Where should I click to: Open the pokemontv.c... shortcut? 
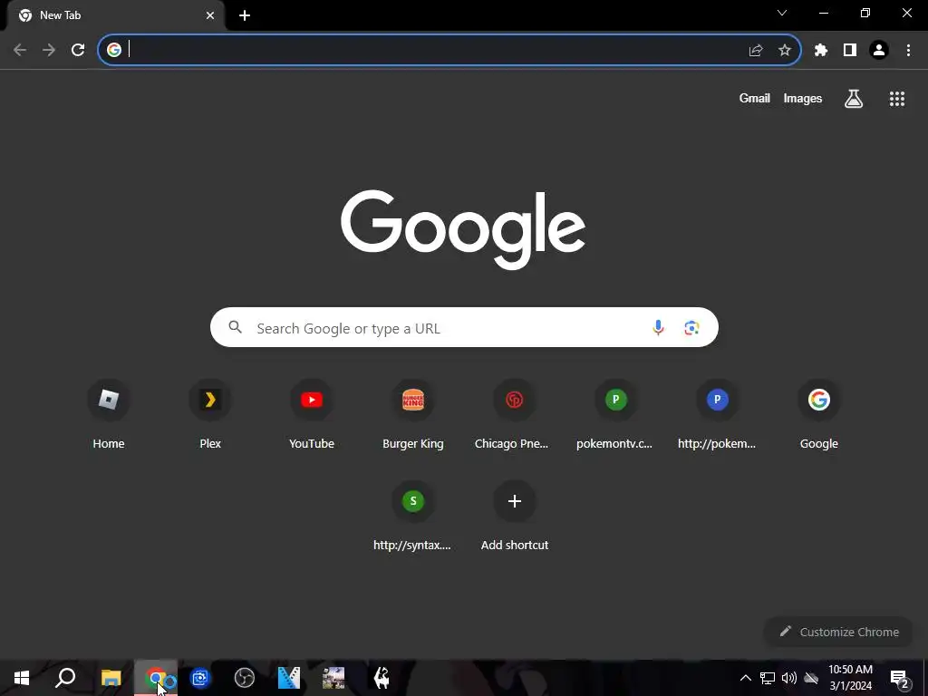(615, 414)
